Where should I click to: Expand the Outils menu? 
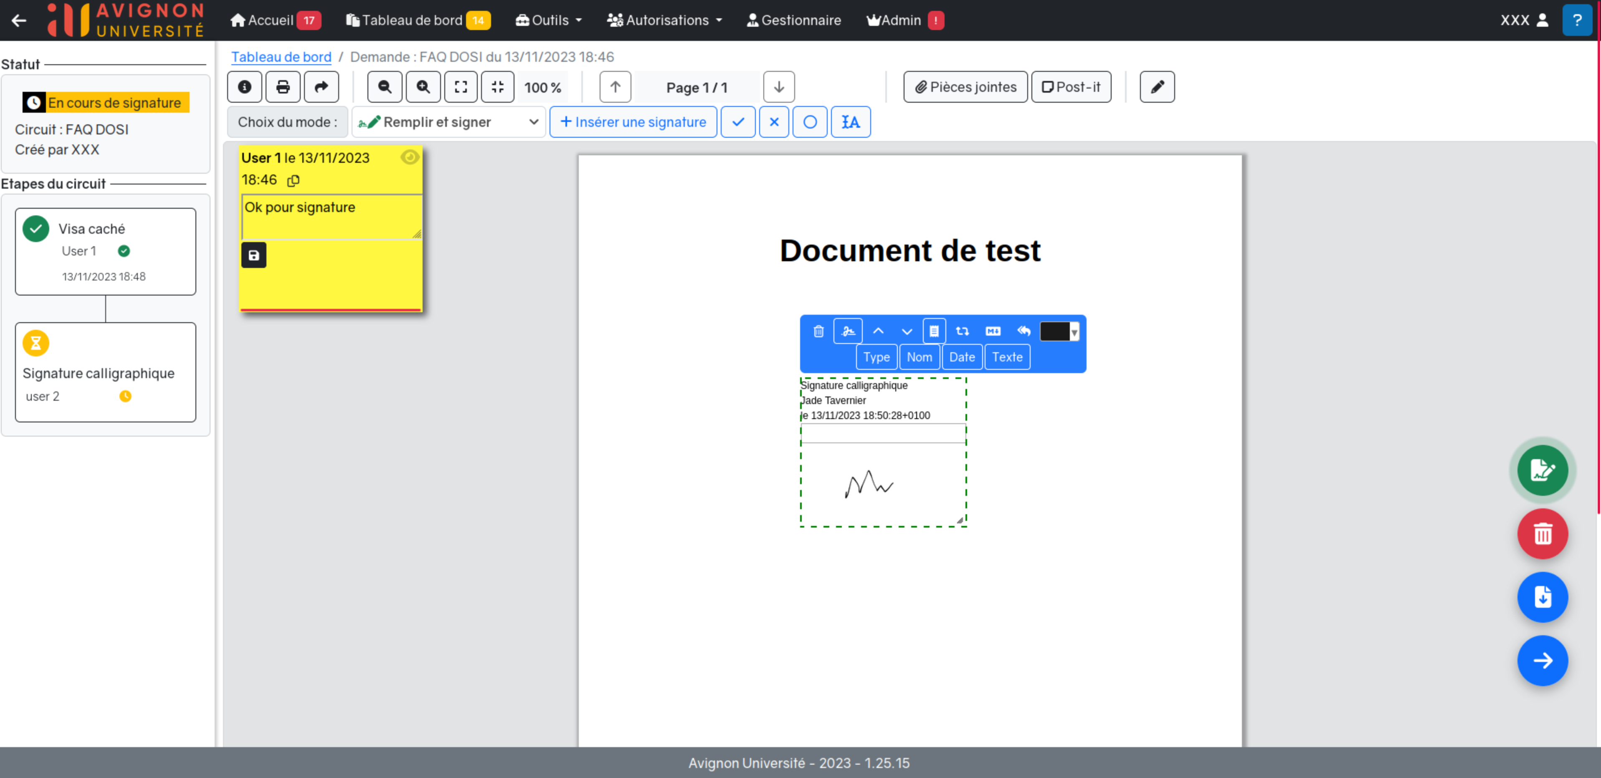pyautogui.click(x=549, y=20)
